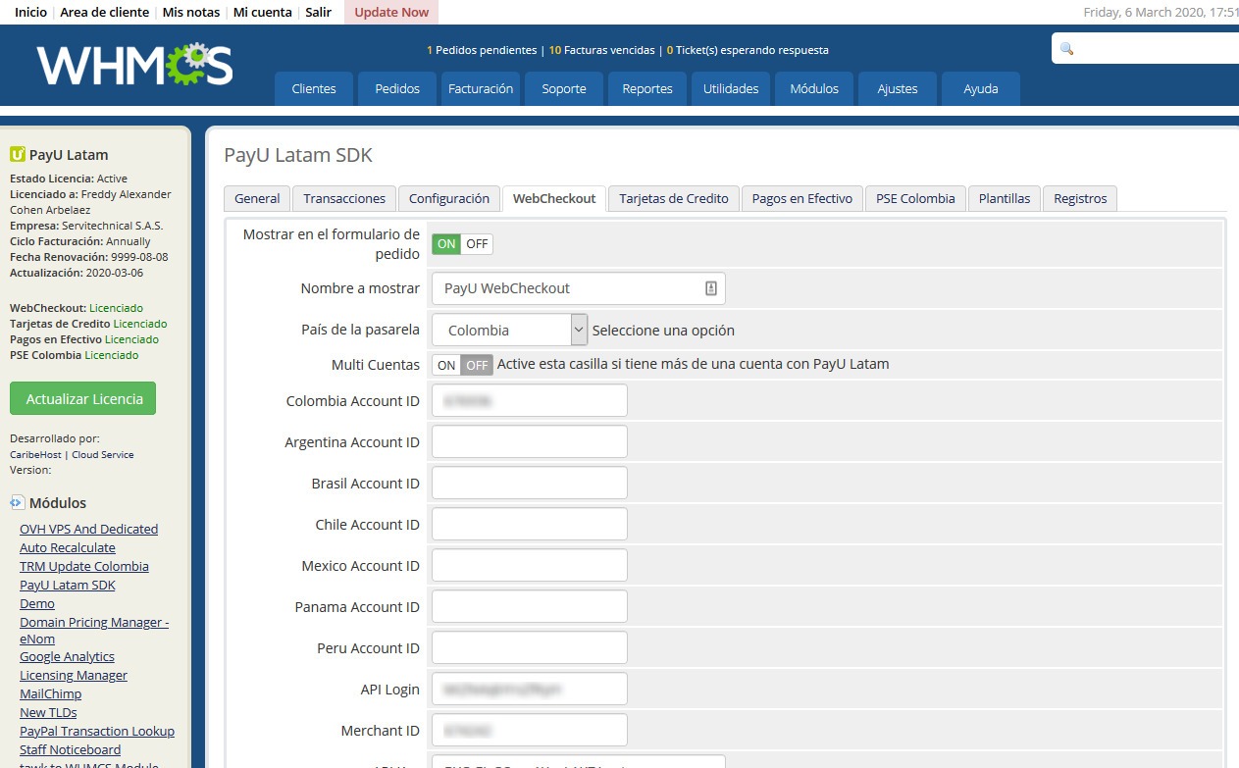Open the País de la pasarela dropdown
This screenshot has height=768, width=1239.
click(x=509, y=330)
